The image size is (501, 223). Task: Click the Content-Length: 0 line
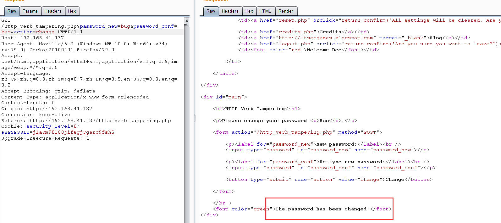click(x=28, y=103)
